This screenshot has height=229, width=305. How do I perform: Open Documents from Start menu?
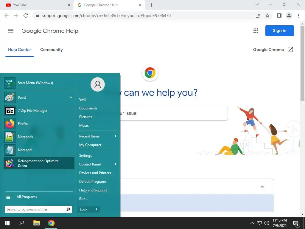pos(88,108)
